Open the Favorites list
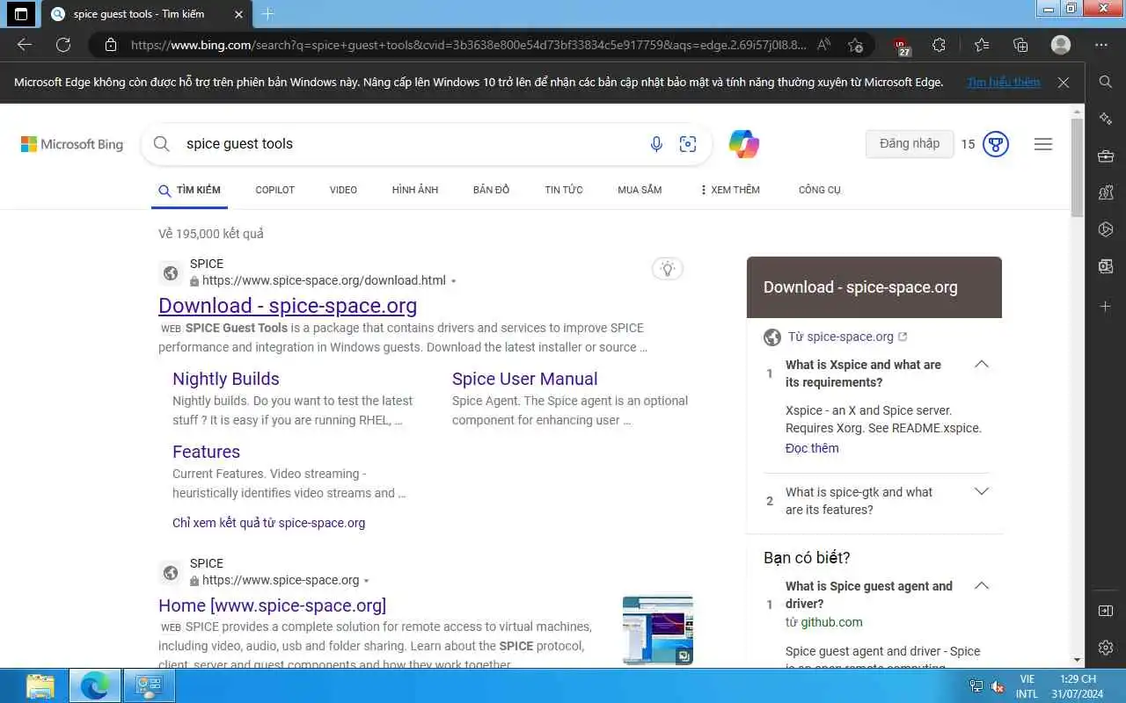 click(982, 45)
